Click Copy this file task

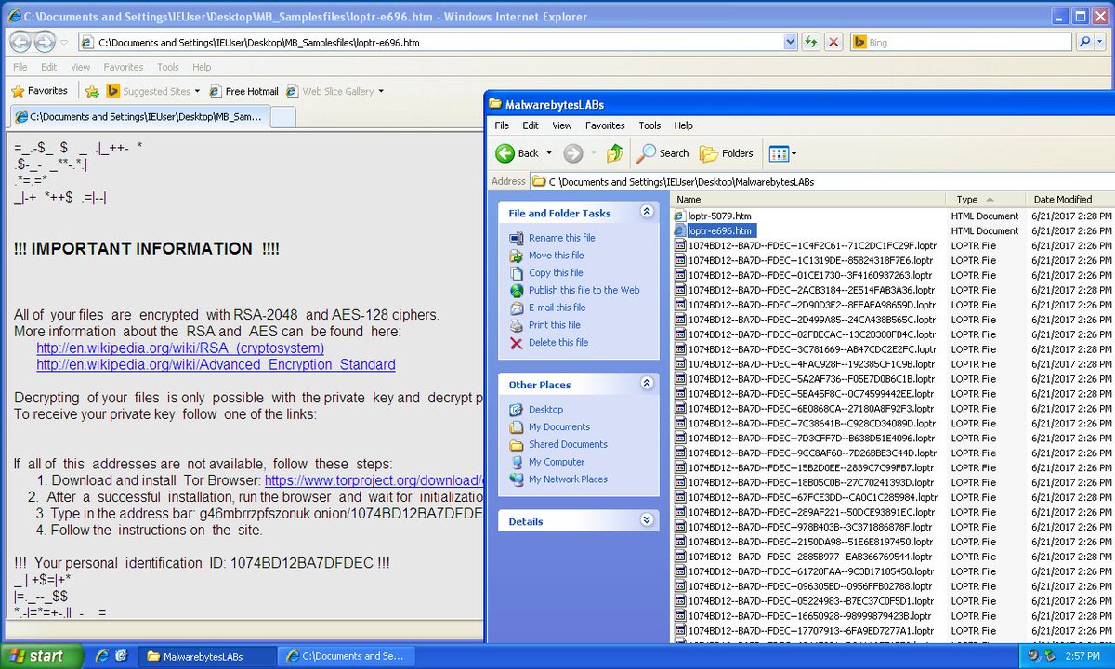click(x=556, y=273)
